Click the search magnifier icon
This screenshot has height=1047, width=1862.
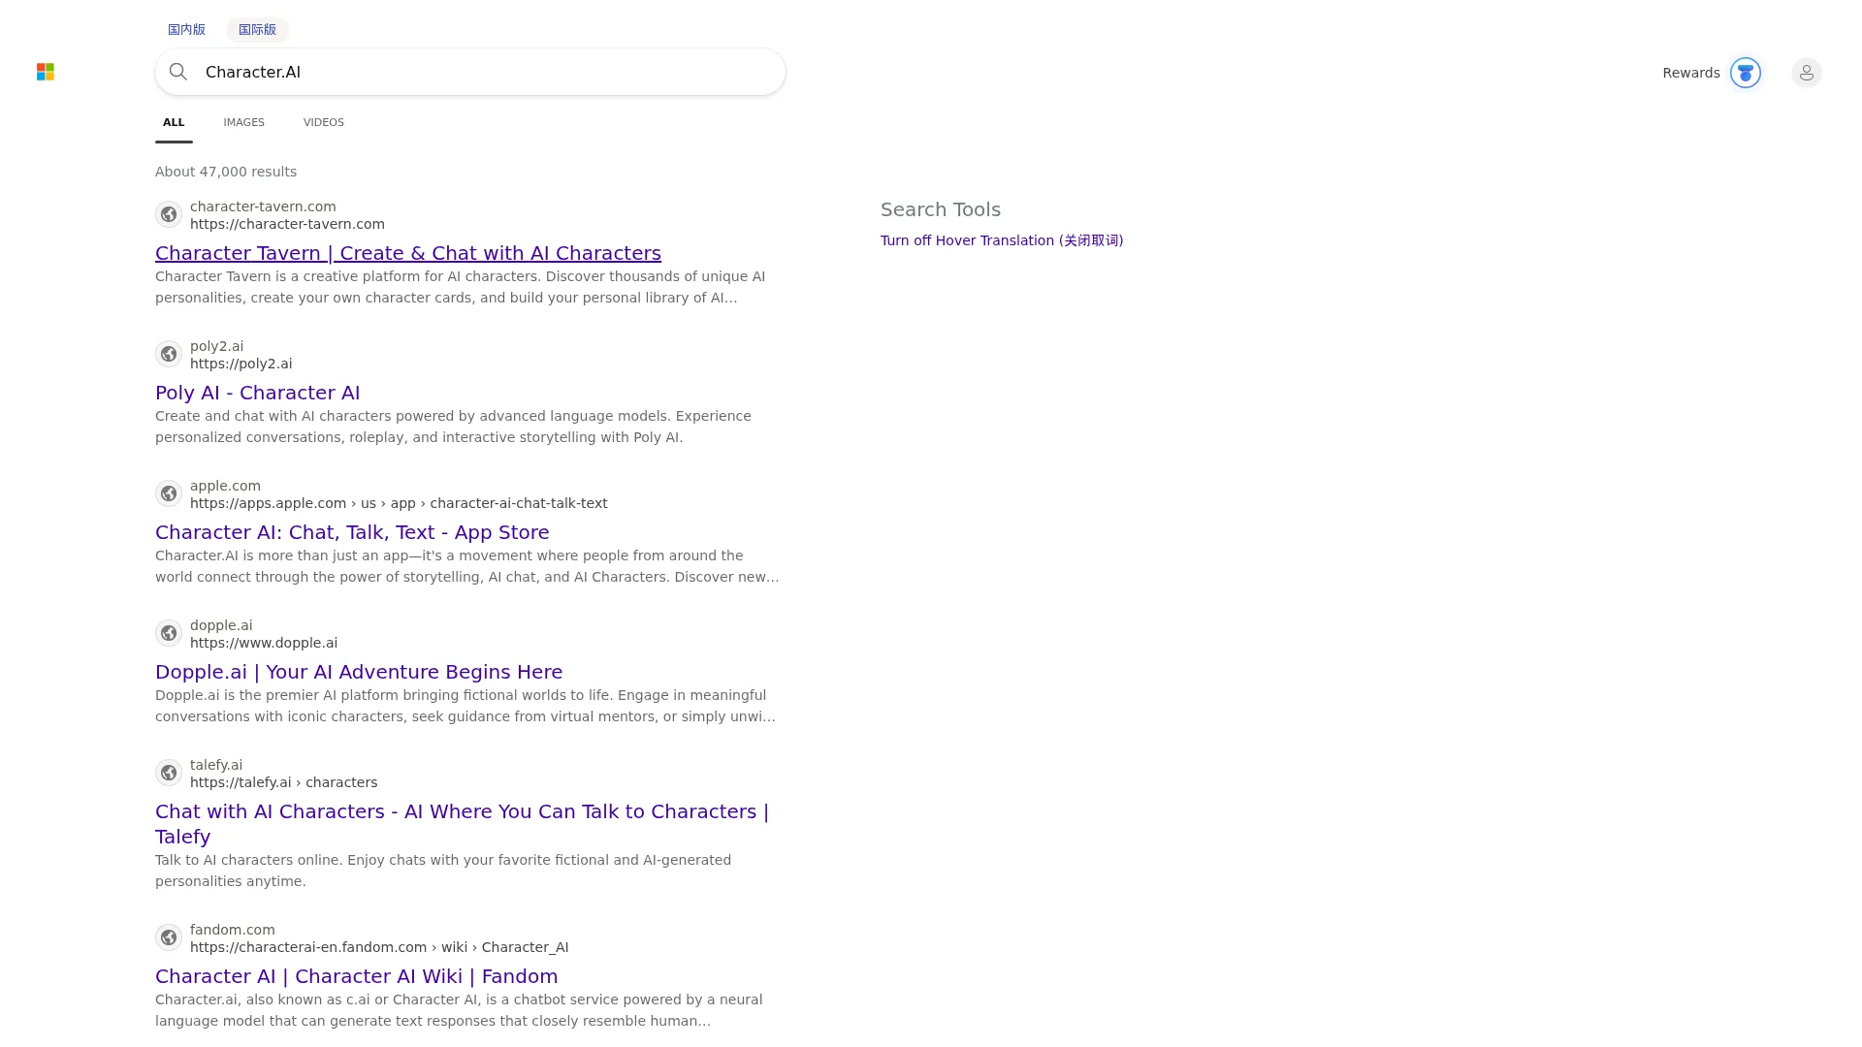(x=178, y=72)
